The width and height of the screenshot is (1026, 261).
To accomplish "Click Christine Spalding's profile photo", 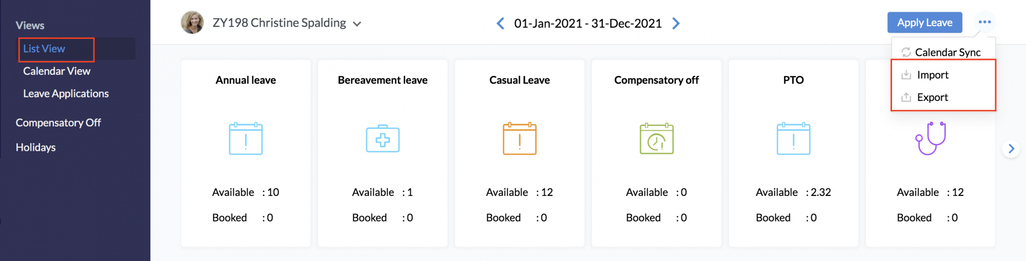I will click(192, 23).
